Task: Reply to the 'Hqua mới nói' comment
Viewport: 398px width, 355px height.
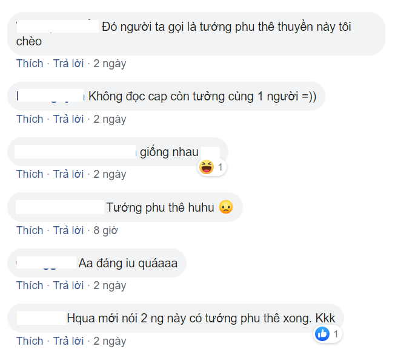Action: click(x=68, y=341)
